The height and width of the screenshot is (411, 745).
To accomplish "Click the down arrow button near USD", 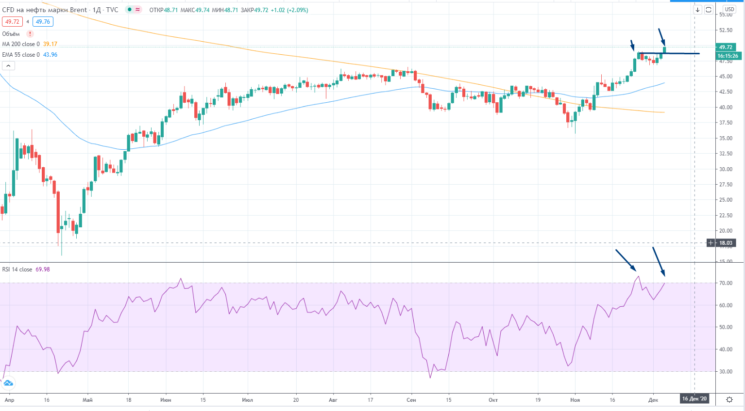I will click(x=697, y=10).
